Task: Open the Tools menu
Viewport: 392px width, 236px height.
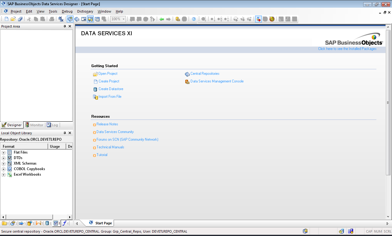Action: click(x=53, y=11)
